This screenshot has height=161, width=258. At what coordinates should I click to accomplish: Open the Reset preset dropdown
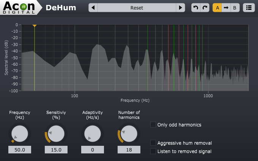click(x=137, y=8)
